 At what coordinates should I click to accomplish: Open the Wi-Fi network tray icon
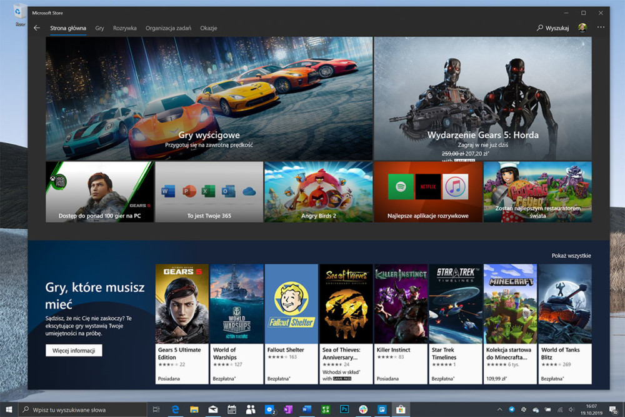click(x=560, y=410)
